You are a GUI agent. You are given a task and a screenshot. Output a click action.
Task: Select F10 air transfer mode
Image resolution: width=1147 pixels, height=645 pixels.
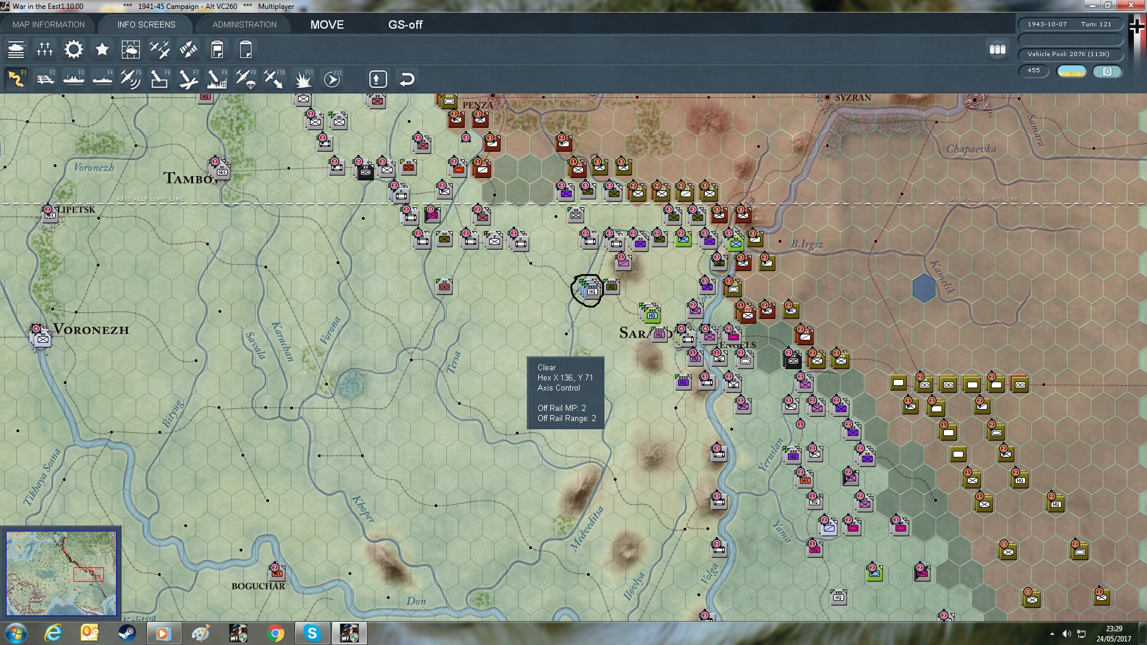274,79
